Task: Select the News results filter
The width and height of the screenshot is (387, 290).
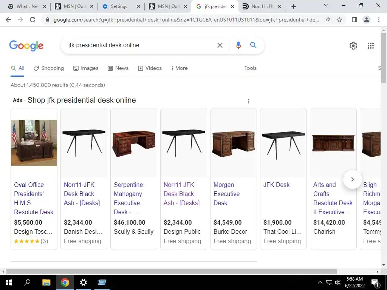Action: pos(118,68)
